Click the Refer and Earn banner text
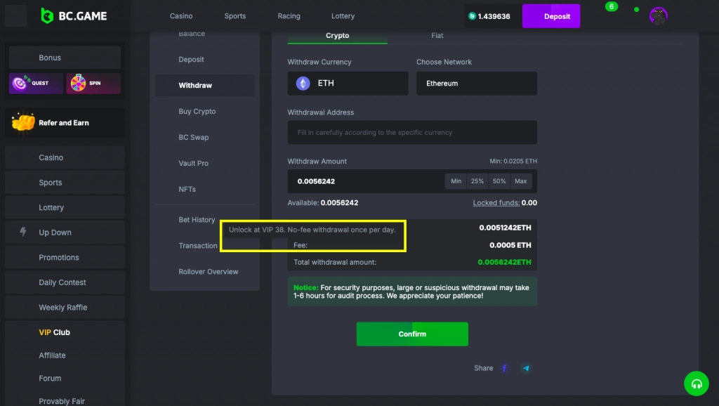The width and height of the screenshot is (719, 406). [x=64, y=122]
